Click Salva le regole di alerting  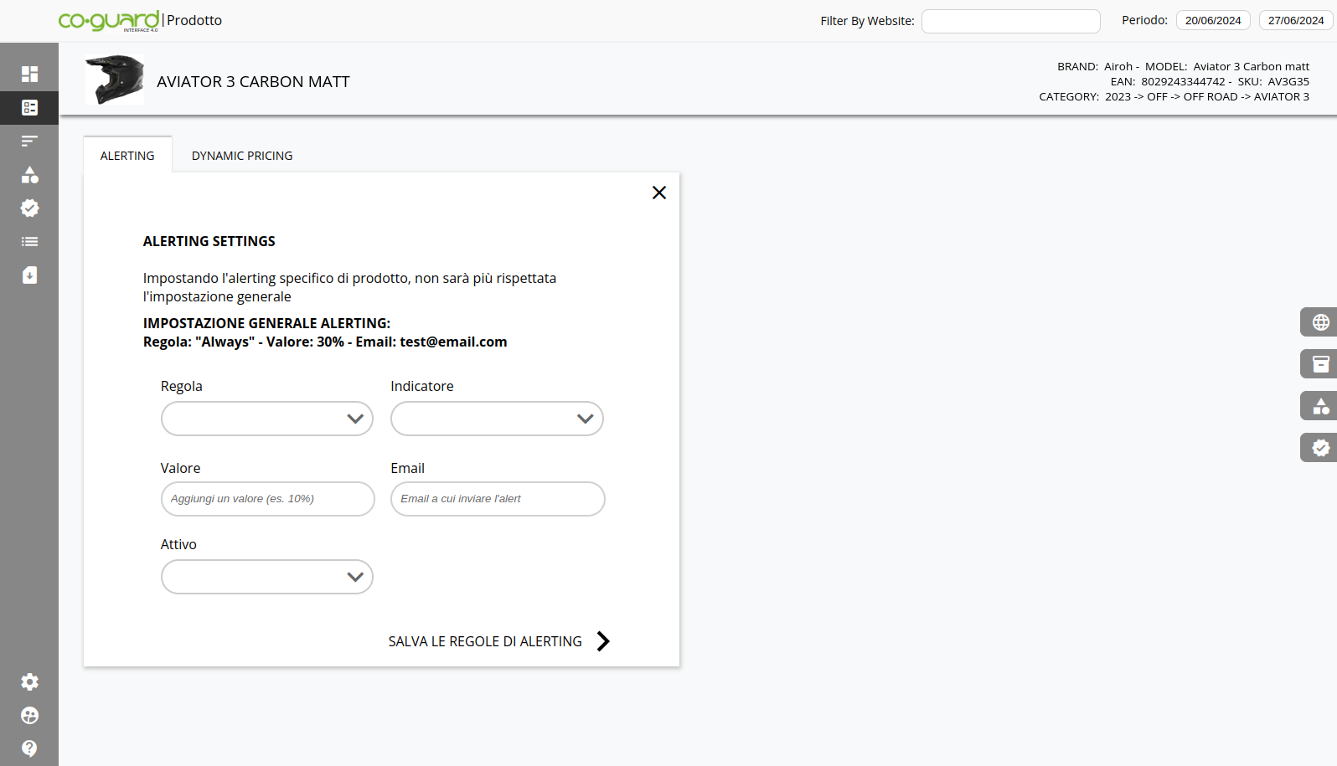pyautogui.click(x=498, y=641)
